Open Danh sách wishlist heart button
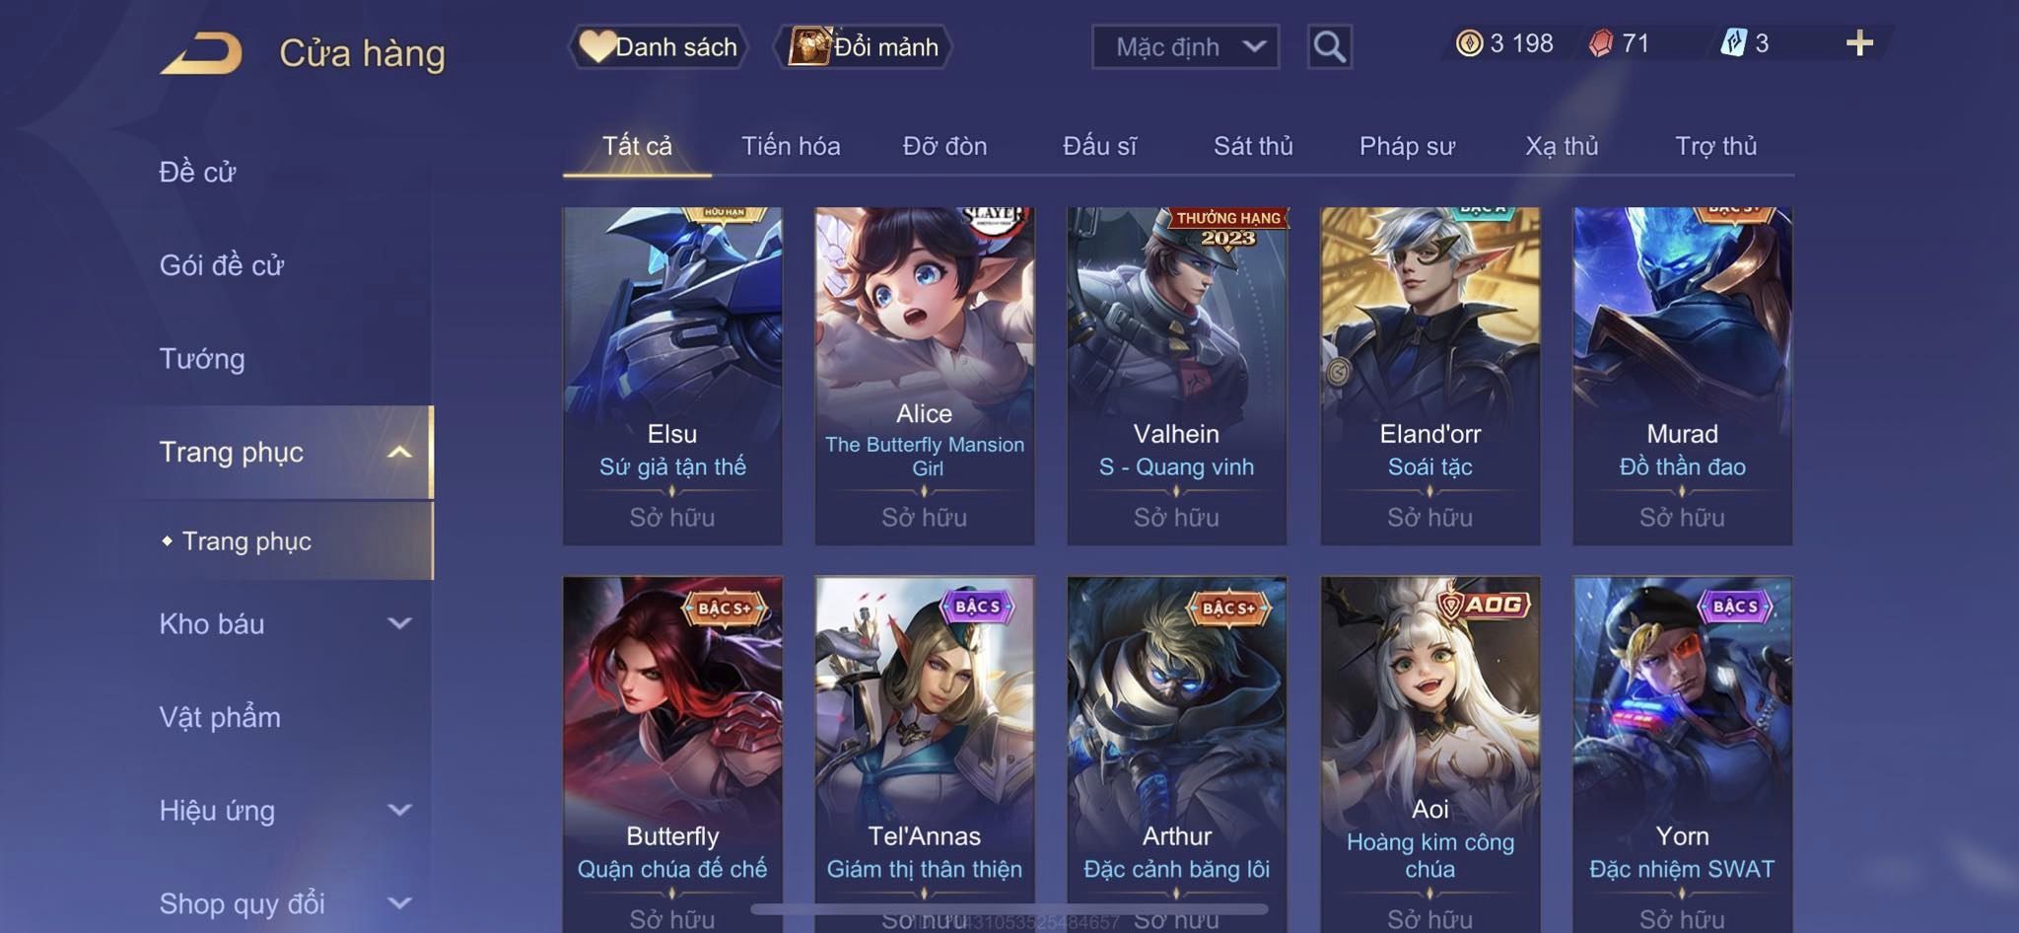This screenshot has height=933, width=2019. pos(658,46)
